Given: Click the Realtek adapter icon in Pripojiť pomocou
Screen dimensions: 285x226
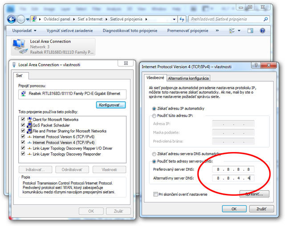Looking at the screenshot, I should point(23,94).
